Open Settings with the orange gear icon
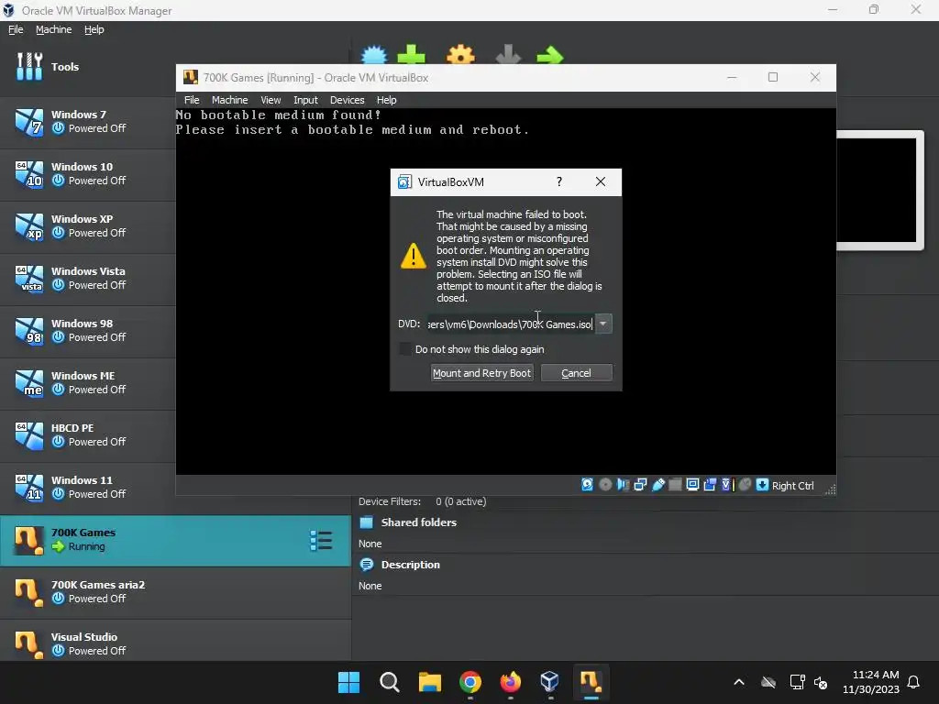Screen dimensions: 939x704 (x=460, y=55)
